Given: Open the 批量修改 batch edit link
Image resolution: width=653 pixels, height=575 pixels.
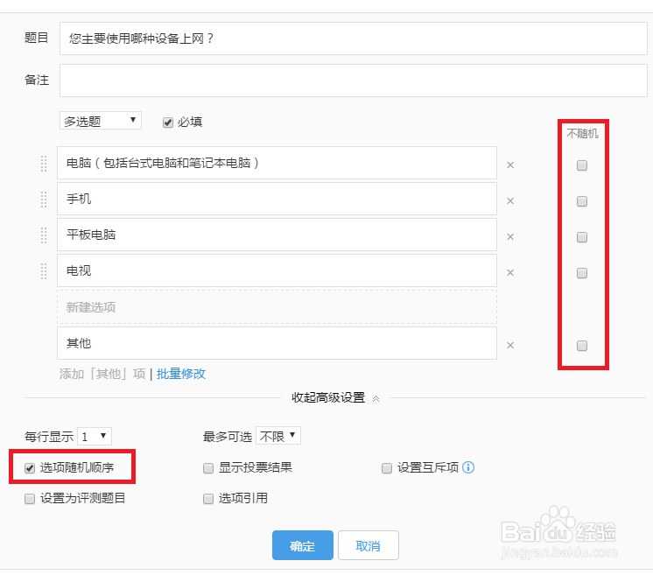Looking at the screenshot, I should coord(181,374).
